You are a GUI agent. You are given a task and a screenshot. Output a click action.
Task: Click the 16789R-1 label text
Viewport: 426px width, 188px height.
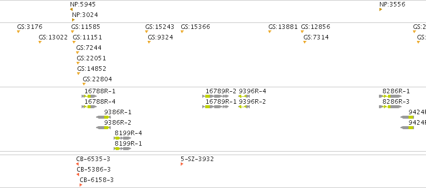[x=221, y=102]
